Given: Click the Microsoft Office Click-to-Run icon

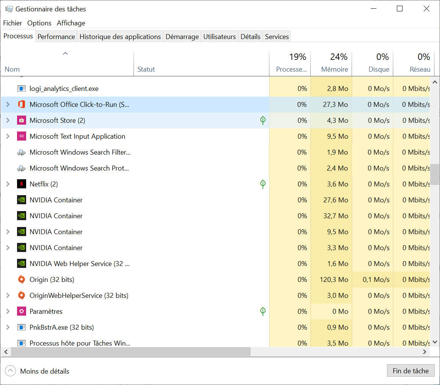Looking at the screenshot, I should (x=21, y=105).
